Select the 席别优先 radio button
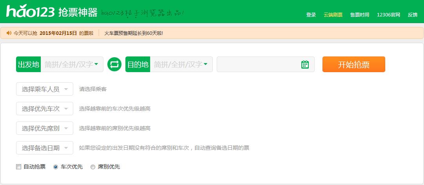Screen dimensions: 424x185 (93, 167)
